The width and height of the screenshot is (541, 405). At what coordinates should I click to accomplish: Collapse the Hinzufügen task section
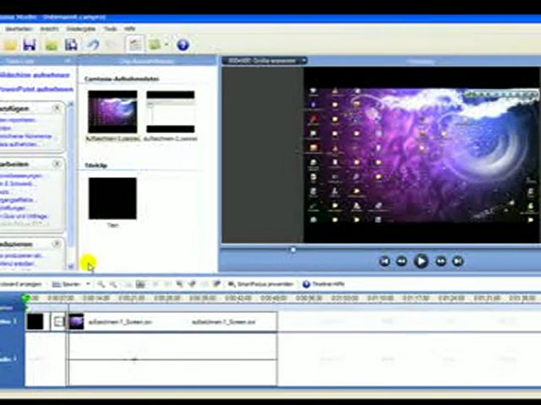click(58, 109)
